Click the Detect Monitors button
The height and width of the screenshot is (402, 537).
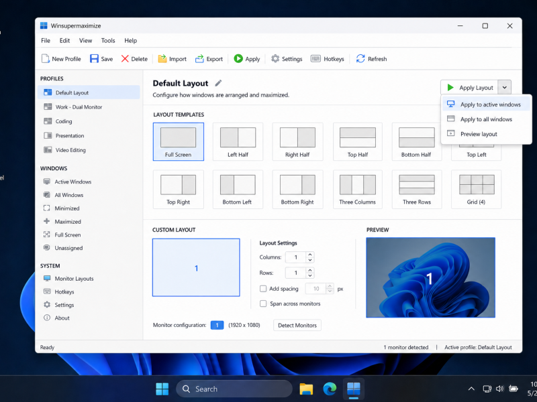pyautogui.click(x=297, y=326)
